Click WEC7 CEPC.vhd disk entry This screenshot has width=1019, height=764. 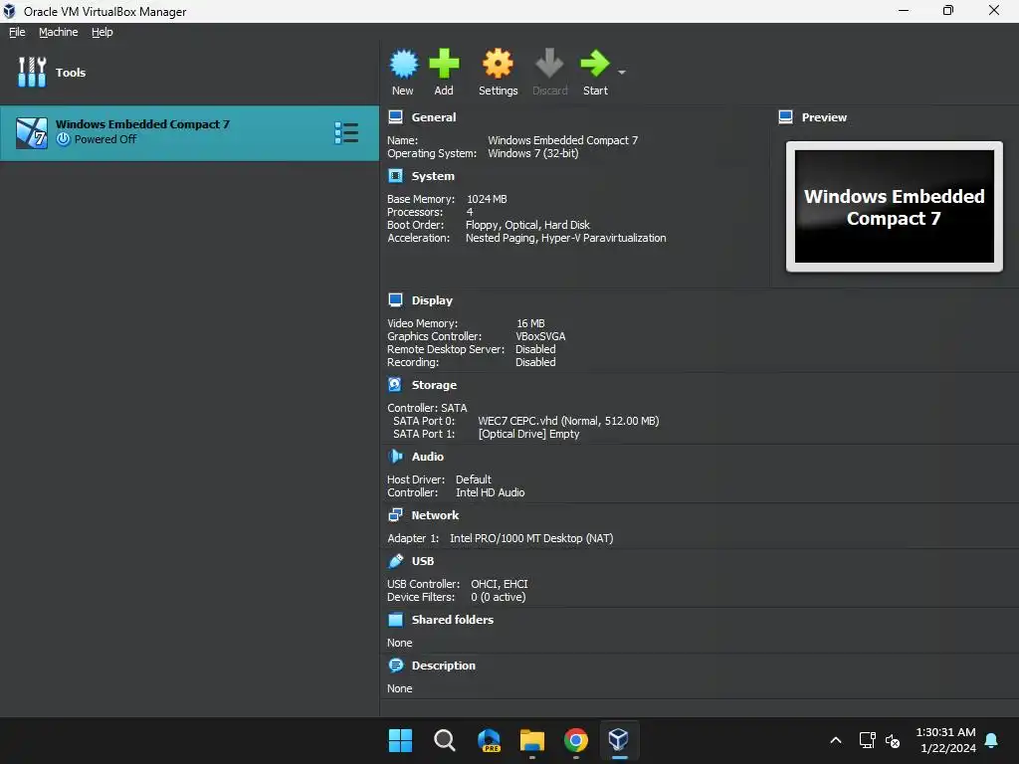point(568,421)
